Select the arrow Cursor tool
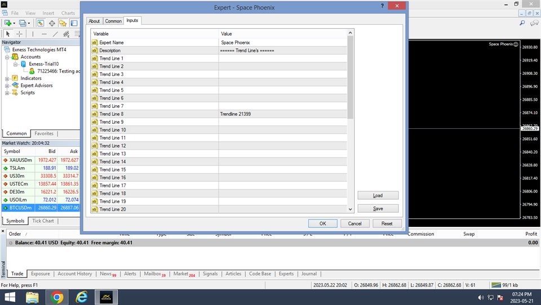The height and width of the screenshot is (305, 541). coord(8,34)
